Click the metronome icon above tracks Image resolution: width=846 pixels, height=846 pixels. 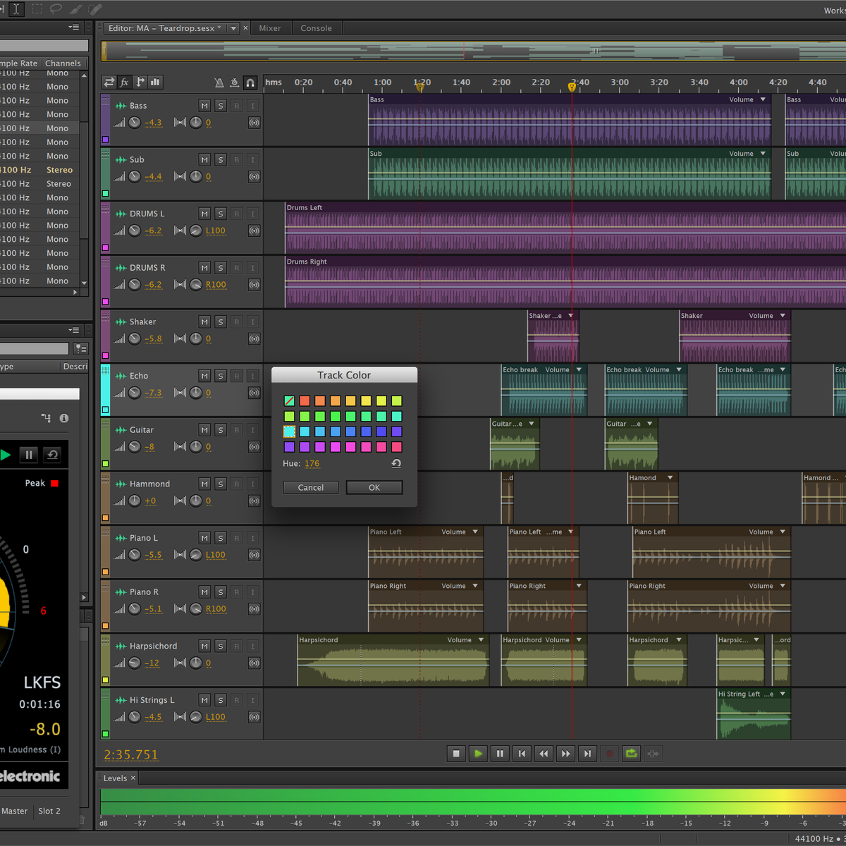coord(219,82)
